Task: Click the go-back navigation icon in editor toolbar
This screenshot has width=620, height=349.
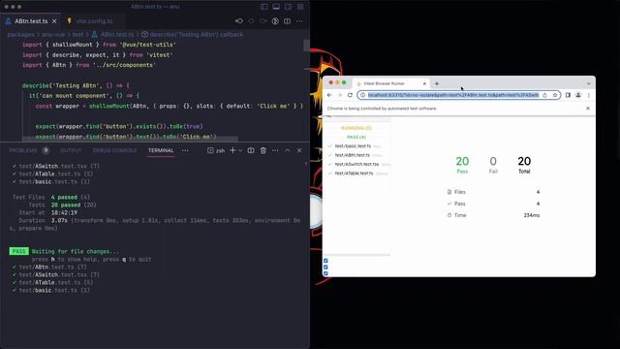Action: pyautogui.click(x=239, y=21)
